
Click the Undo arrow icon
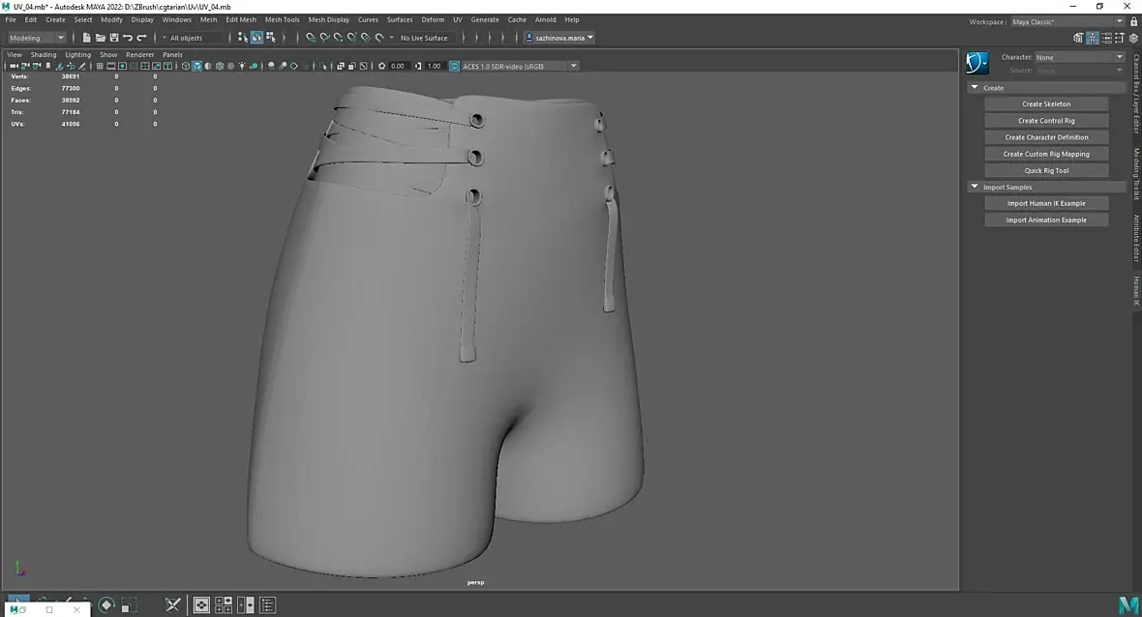(x=128, y=38)
